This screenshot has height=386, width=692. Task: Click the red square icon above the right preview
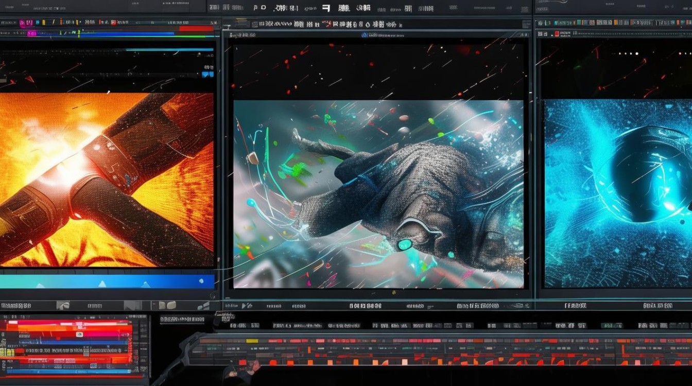pos(557,34)
